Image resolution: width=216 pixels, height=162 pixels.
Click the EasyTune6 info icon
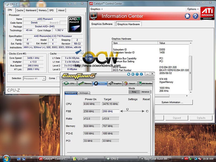[141, 74]
